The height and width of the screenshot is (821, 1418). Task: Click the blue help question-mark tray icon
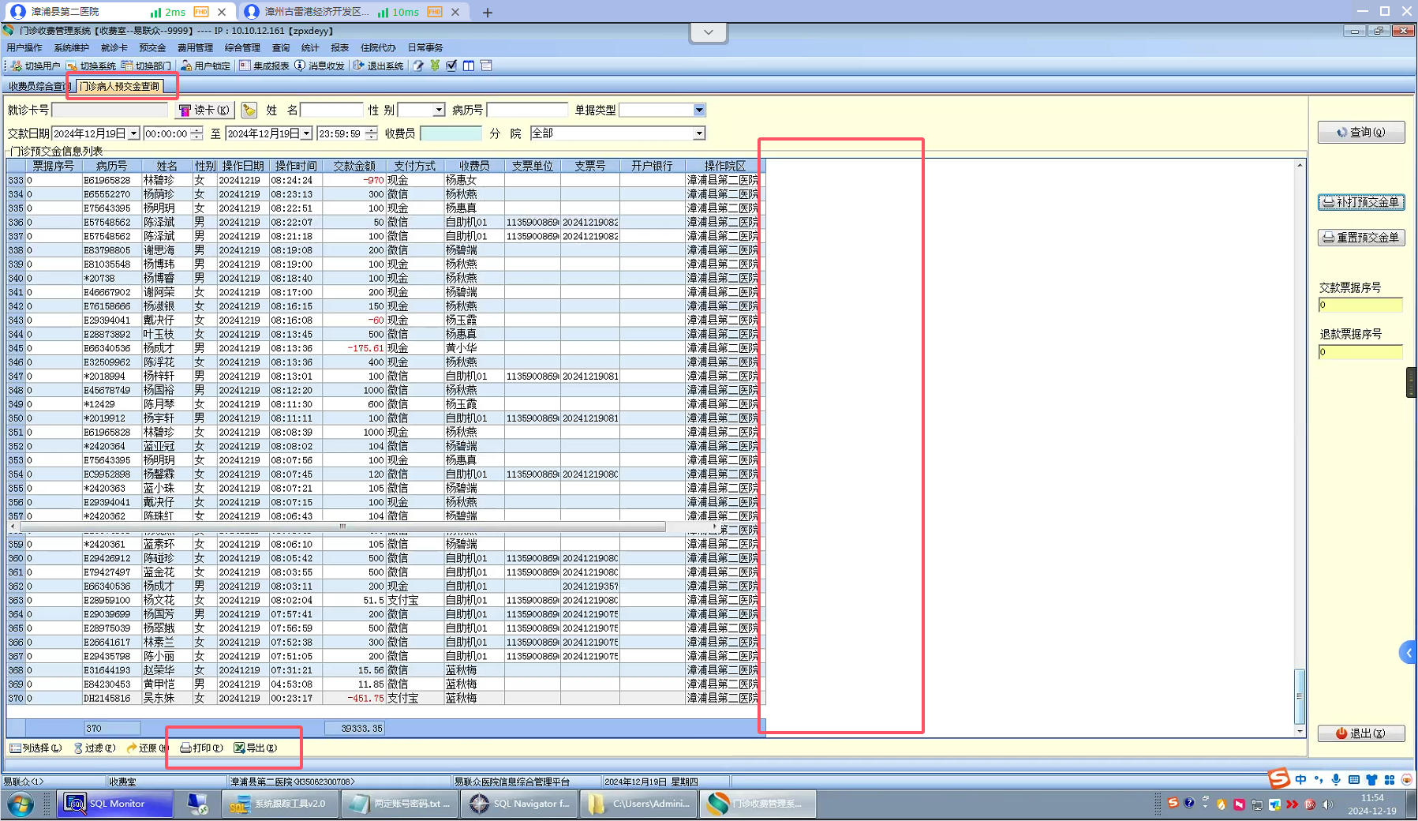pos(1189,804)
